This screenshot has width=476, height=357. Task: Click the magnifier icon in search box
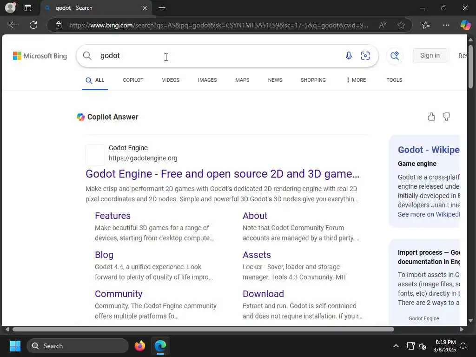click(x=87, y=56)
